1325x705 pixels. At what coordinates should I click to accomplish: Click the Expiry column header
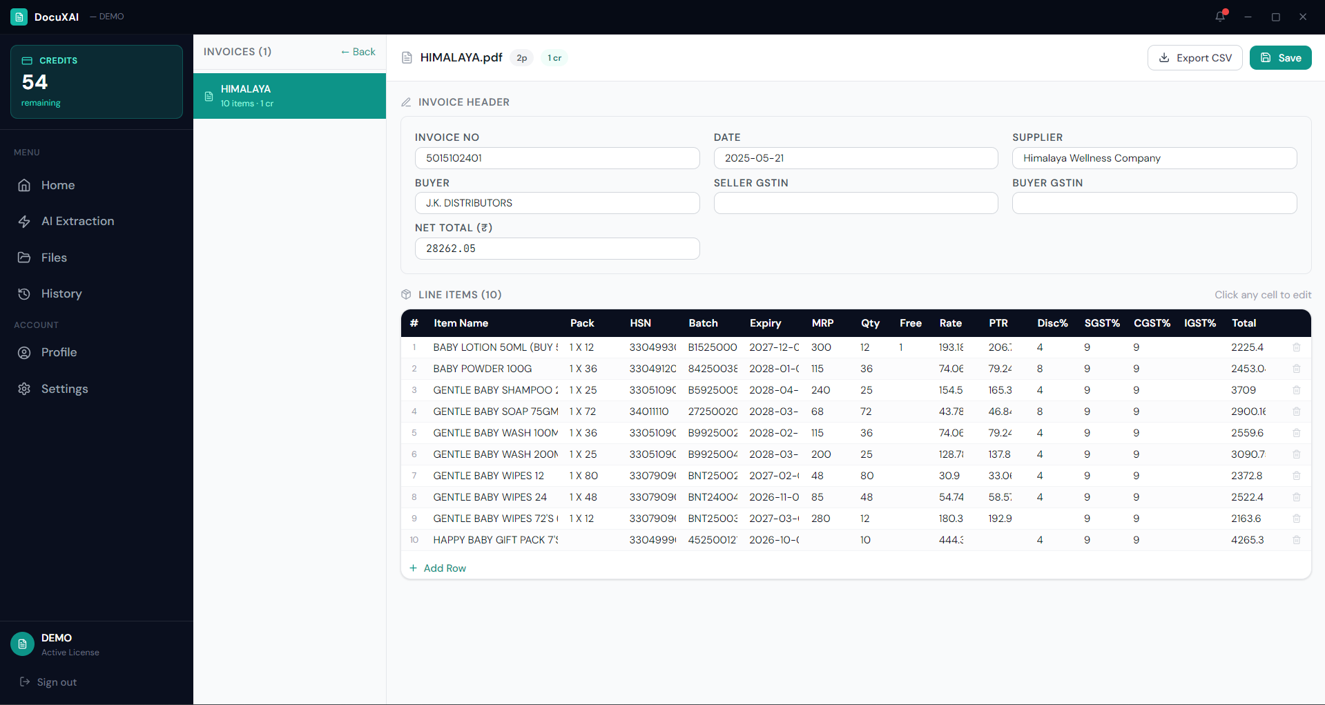coord(765,323)
